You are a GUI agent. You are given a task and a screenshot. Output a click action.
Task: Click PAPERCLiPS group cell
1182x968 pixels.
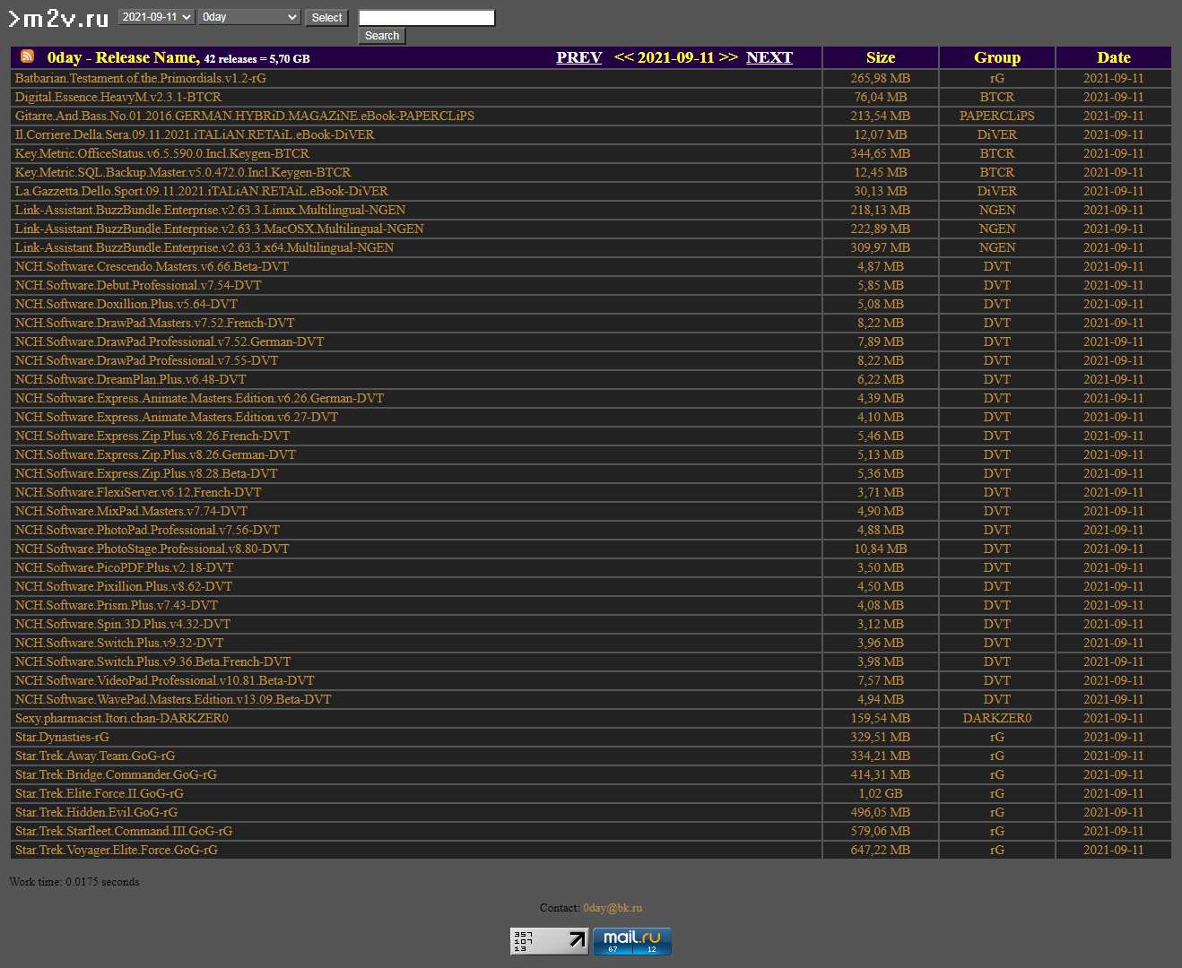[997, 116]
